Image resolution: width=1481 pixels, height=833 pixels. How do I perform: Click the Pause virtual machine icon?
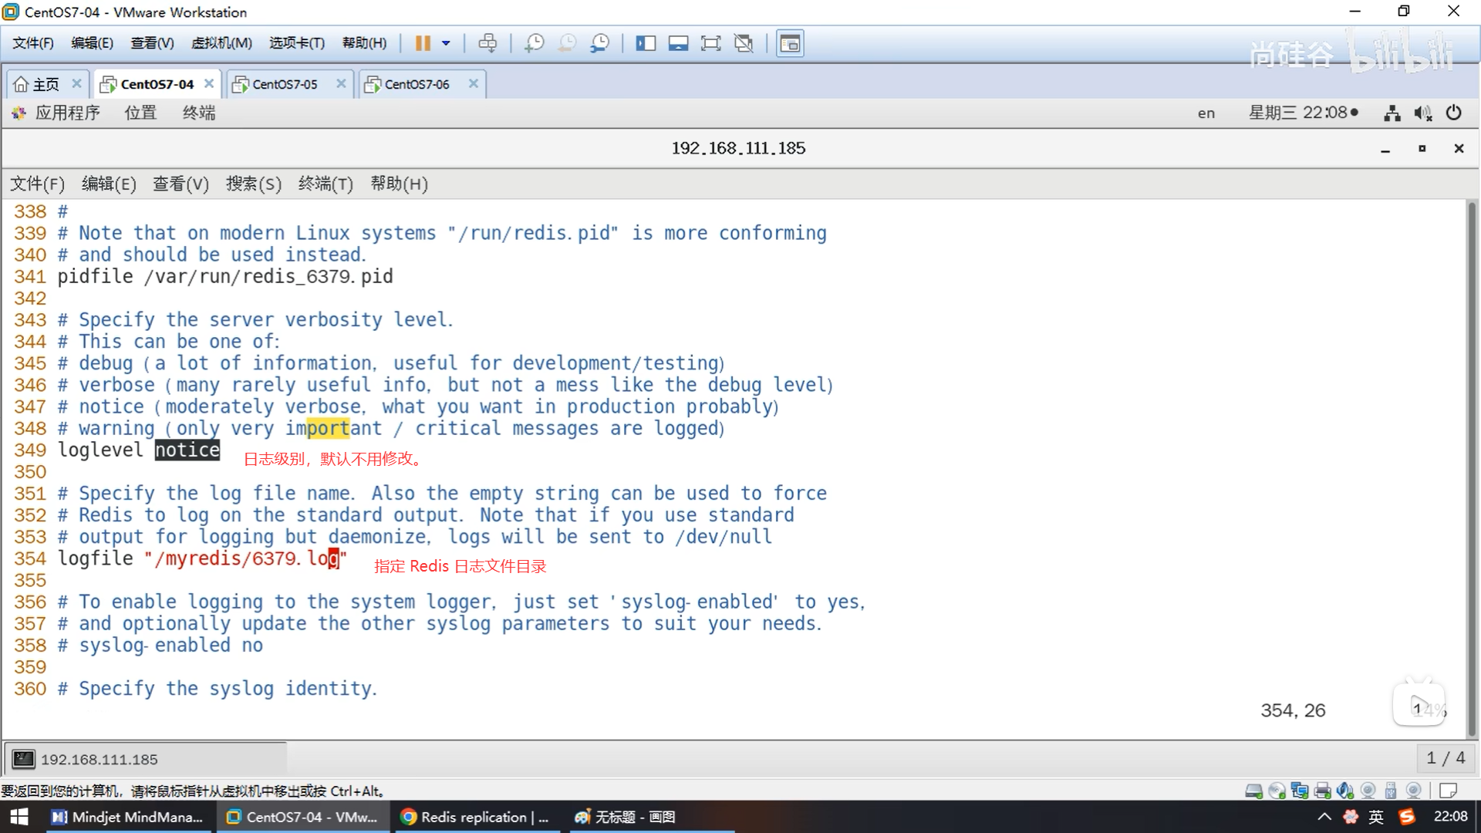(422, 43)
